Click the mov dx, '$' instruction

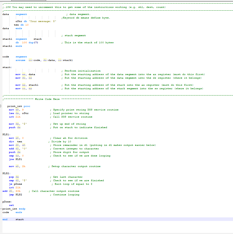tap(18, 124)
